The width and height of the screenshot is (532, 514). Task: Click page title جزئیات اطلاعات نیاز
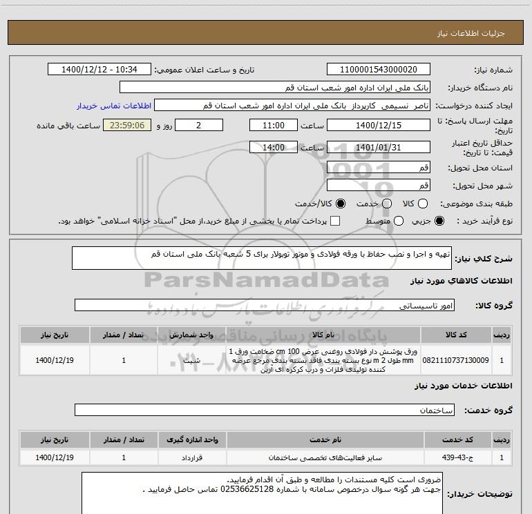[471, 33]
